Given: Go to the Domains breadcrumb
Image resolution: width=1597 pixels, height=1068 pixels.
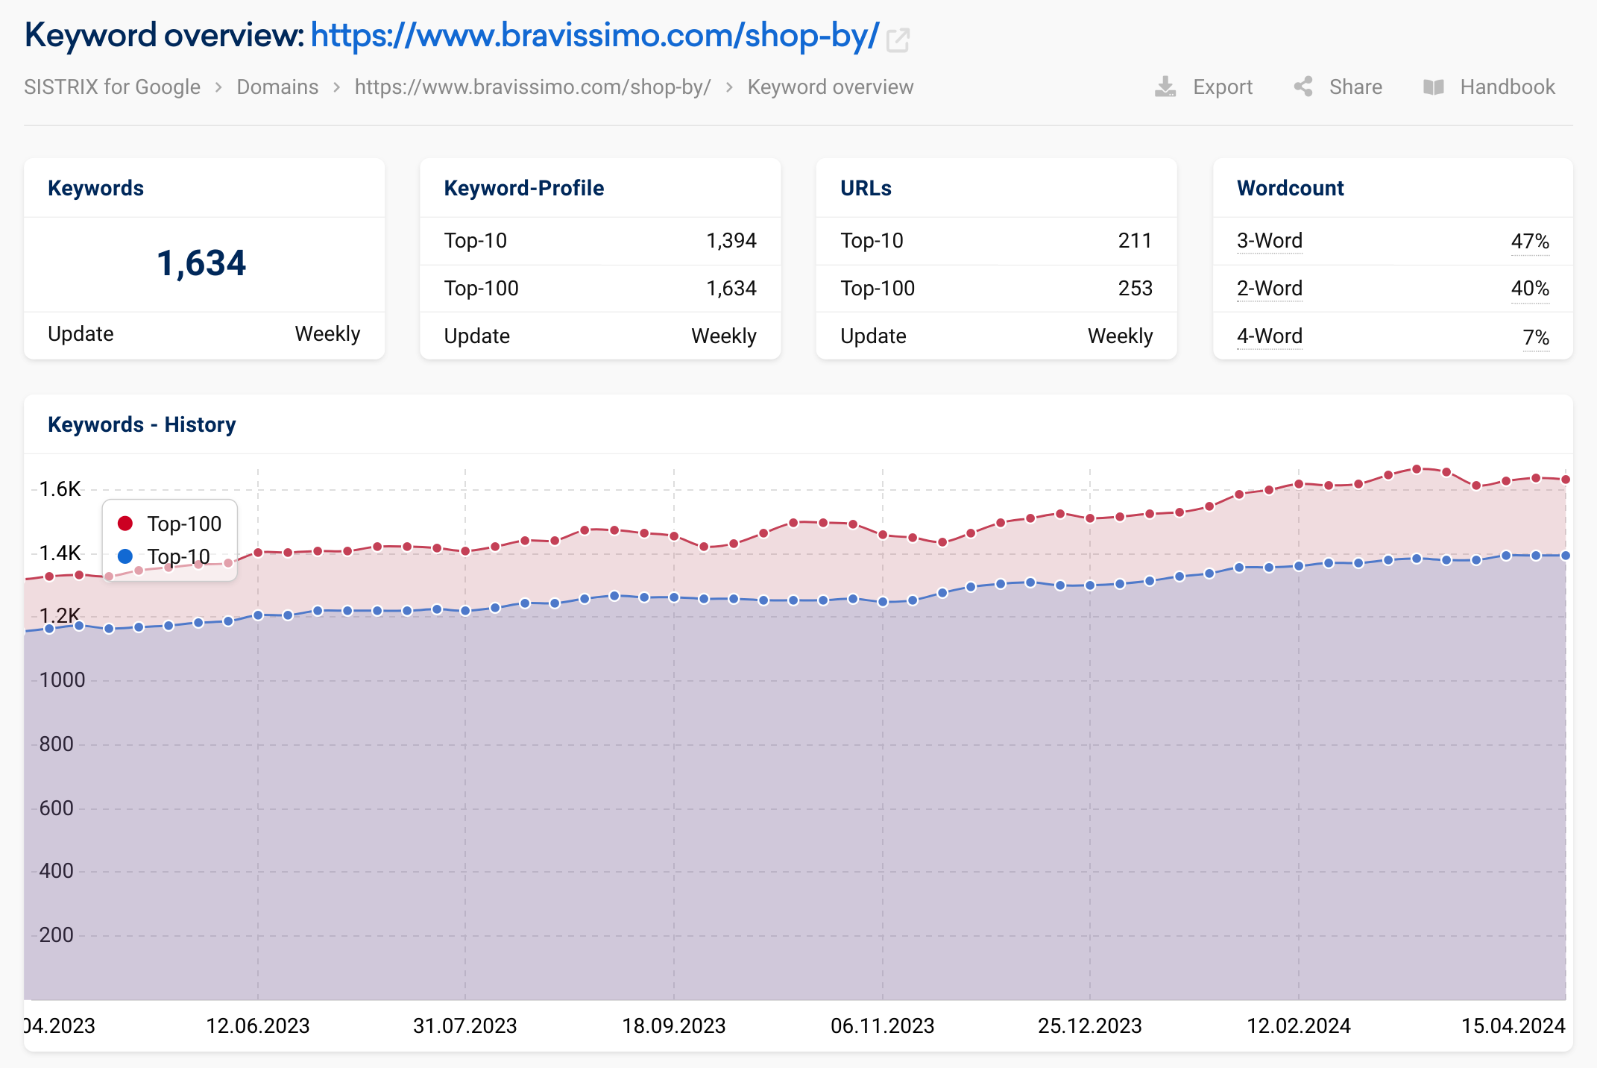Looking at the screenshot, I should pyautogui.click(x=277, y=87).
